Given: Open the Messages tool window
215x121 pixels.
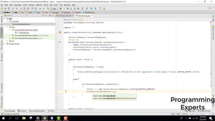Looking at the screenshot, I should coord(10,111).
